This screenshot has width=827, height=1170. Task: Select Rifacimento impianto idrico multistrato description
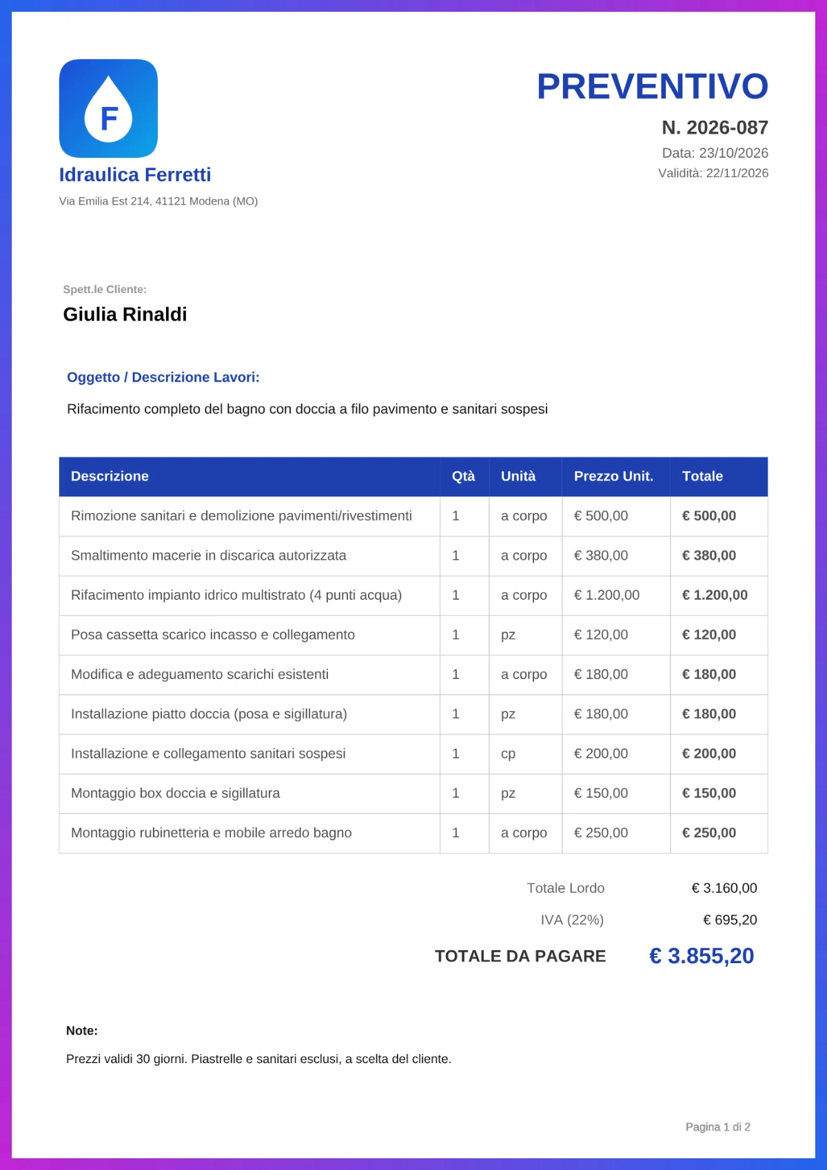236,595
